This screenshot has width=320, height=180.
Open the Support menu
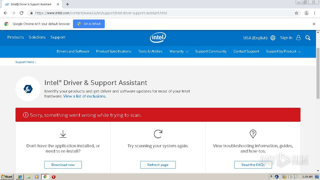[58, 37]
